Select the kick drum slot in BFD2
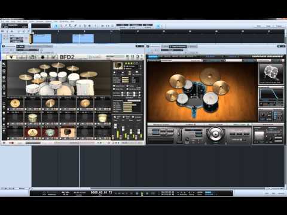This screenshot has width=287, height=215. [x=68, y=133]
